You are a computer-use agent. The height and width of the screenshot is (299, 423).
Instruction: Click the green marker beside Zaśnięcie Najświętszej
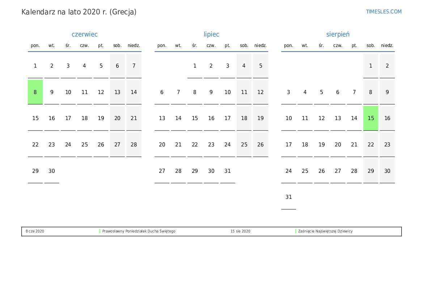(x=296, y=231)
